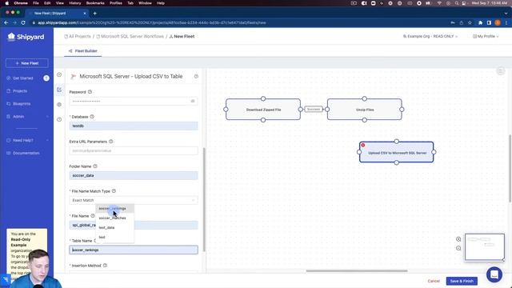Click the canvas horizontal scrollbar
The width and height of the screenshot is (512, 288).
(357, 270)
